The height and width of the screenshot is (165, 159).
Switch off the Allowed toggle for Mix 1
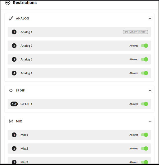click(144, 135)
